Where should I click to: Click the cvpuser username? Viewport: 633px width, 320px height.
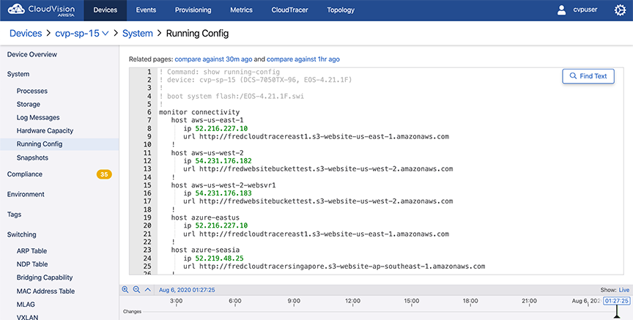point(585,10)
